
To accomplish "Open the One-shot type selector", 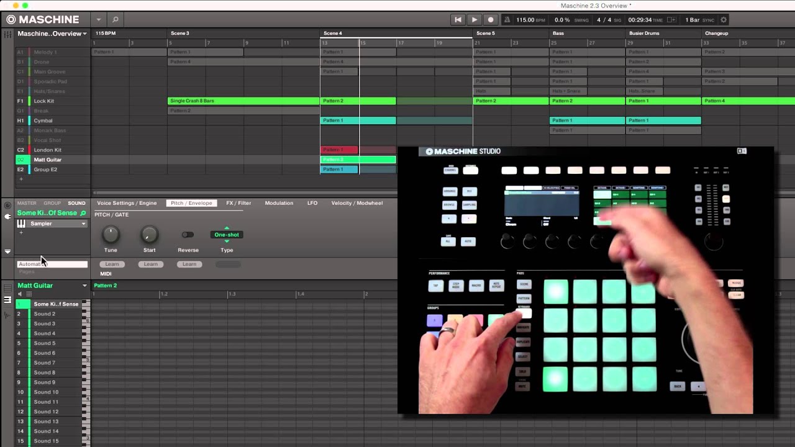I will (227, 235).
